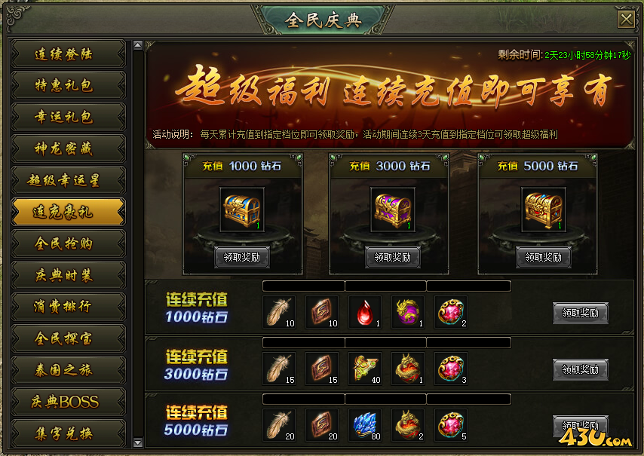Click the golden dragon statue icon quantity 2
Viewport: 644px width, 456px height.
(x=408, y=425)
